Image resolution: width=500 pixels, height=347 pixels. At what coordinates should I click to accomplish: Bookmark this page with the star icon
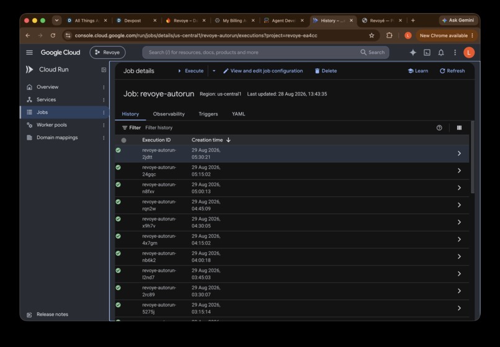[x=372, y=35]
